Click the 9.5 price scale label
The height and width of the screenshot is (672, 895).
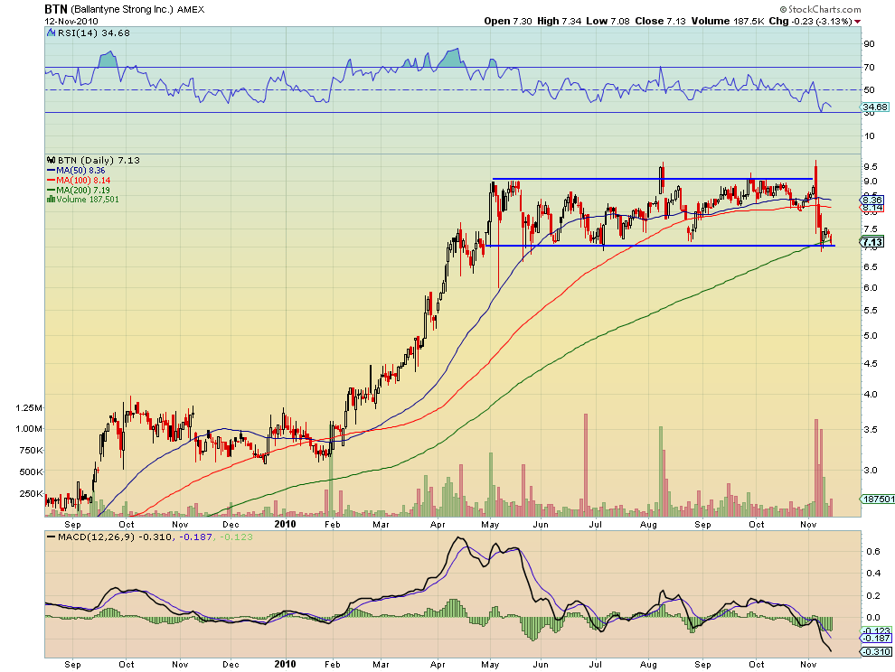pos(871,166)
